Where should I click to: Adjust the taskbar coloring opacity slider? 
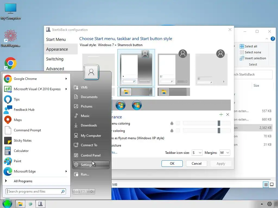207,131
